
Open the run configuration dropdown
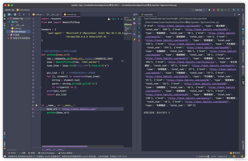(x=198, y=10)
